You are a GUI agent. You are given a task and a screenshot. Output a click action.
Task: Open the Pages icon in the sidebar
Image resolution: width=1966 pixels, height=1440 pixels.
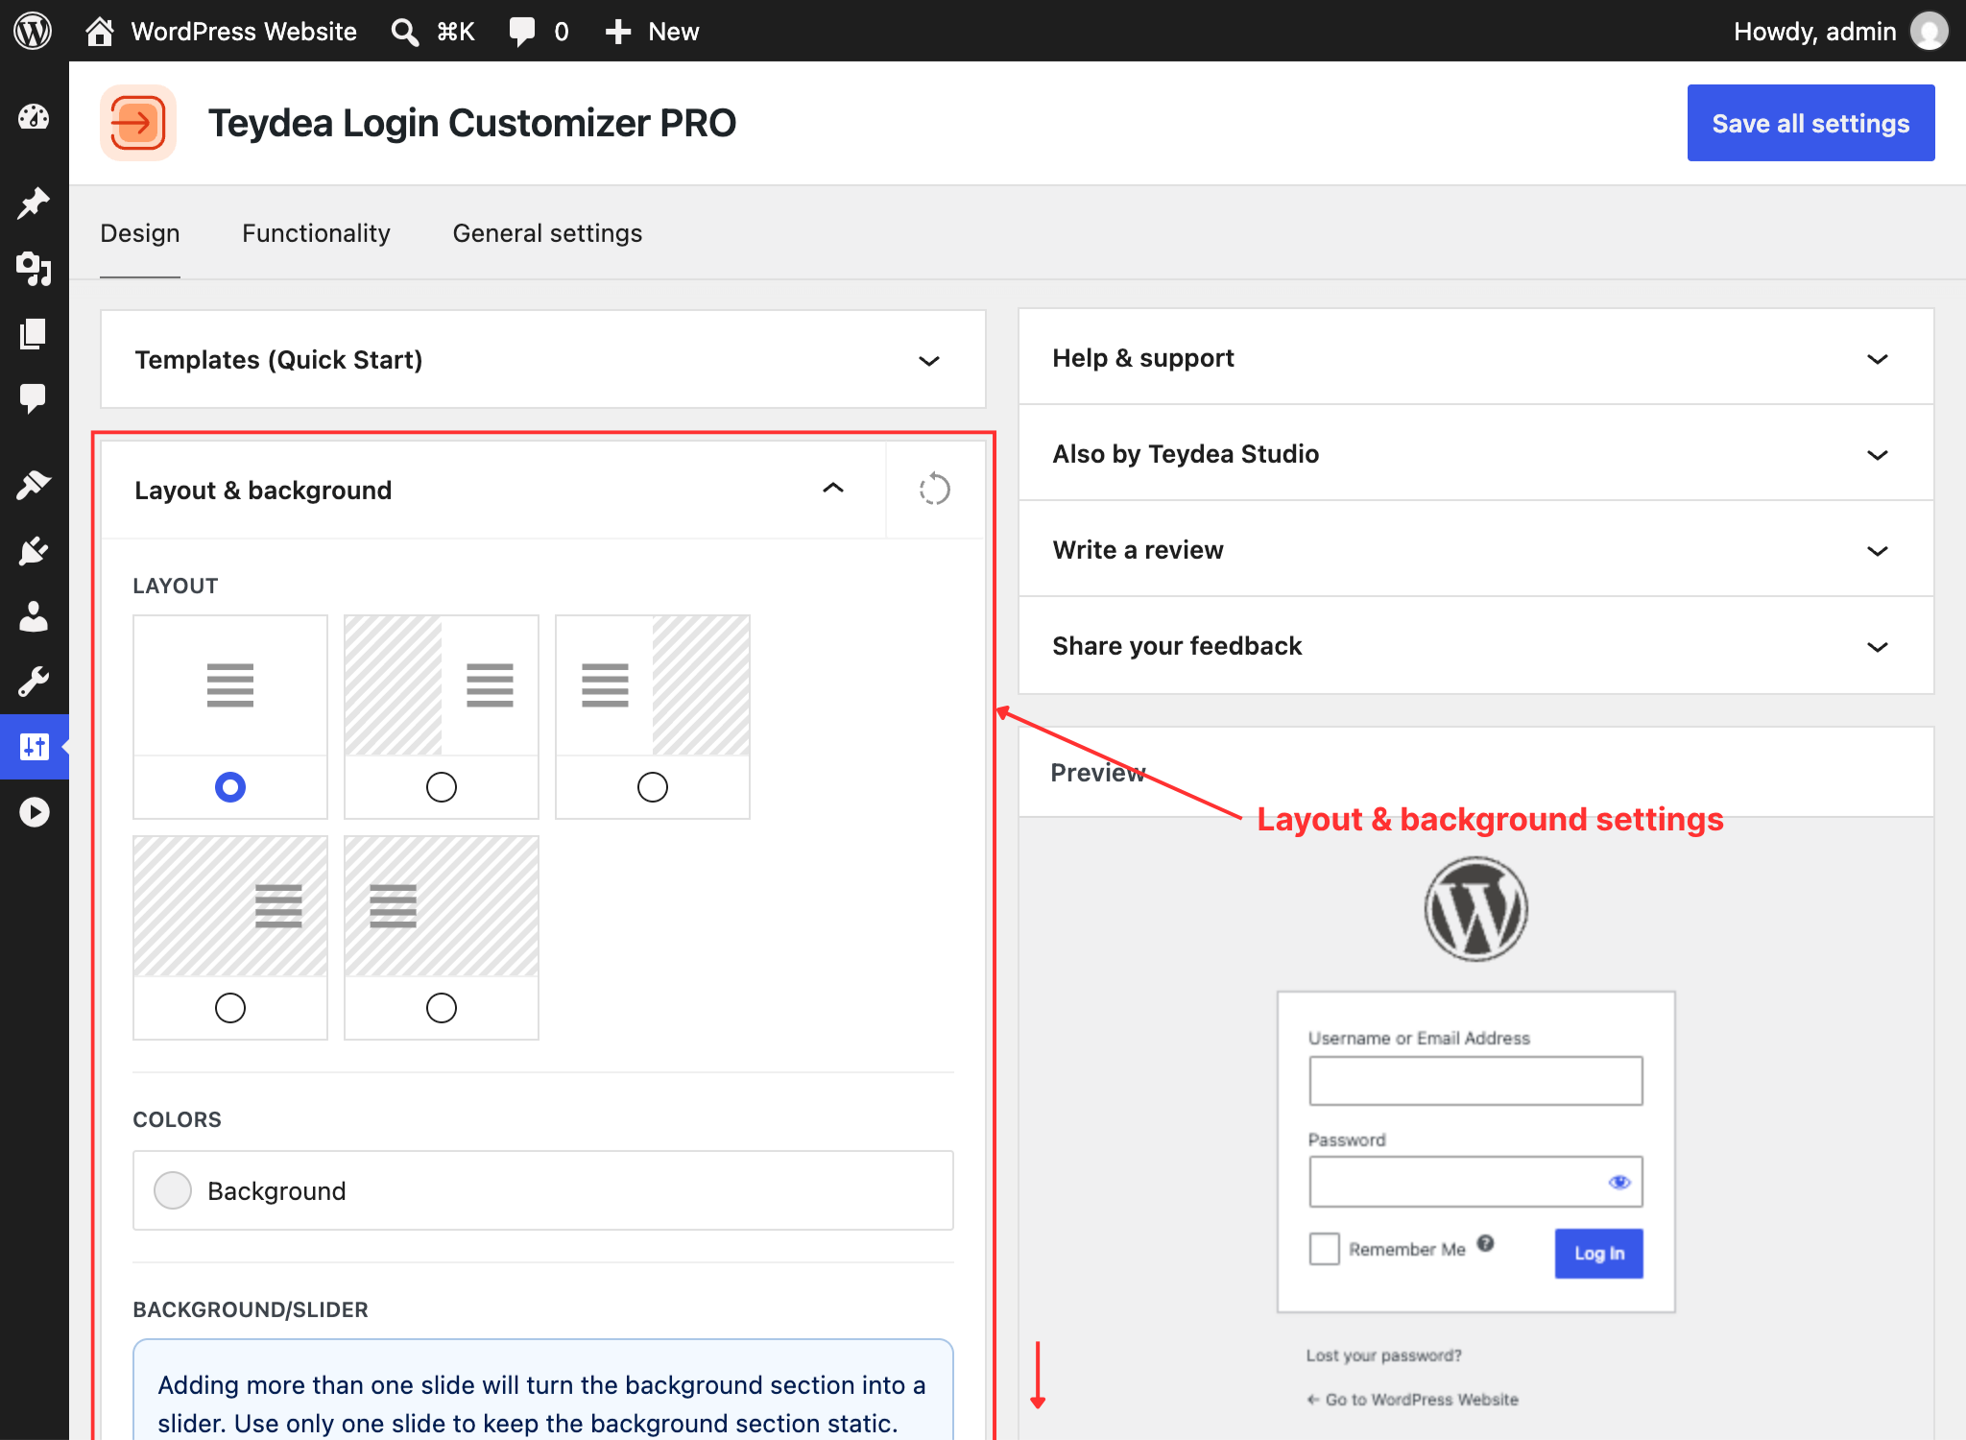click(x=34, y=334)
